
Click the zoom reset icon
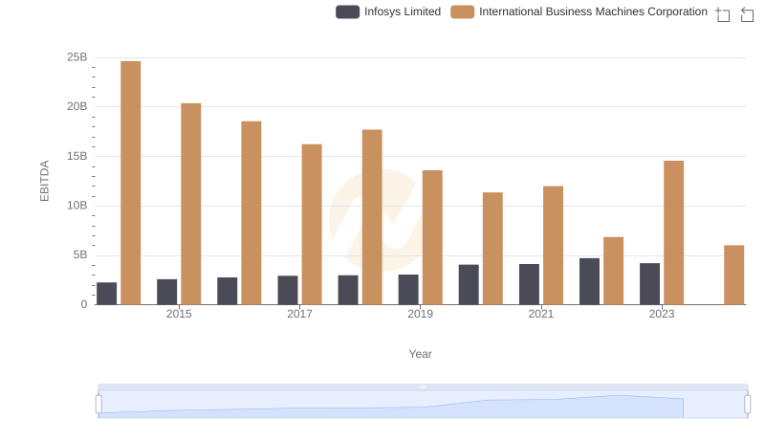(747, 14)
